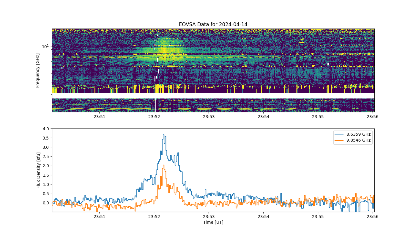The height and width of the screenshot is (238, 416).
Task: Click the orange line sample in legend
Action: (x=340, y=141)
